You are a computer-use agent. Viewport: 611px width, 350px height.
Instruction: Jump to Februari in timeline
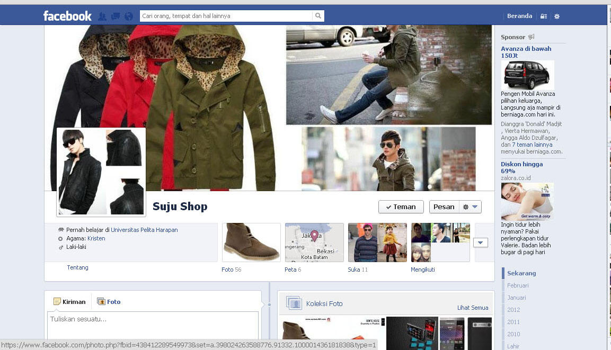click(518, 285)
